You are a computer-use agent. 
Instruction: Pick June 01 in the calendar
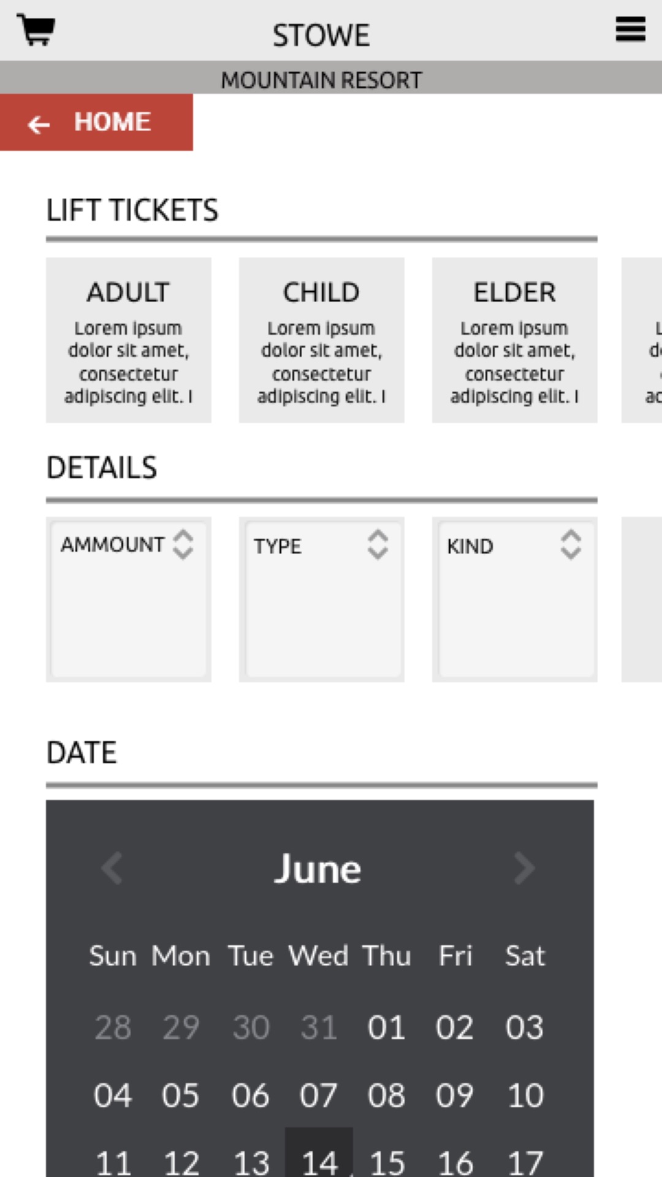tap(386, 1027)
